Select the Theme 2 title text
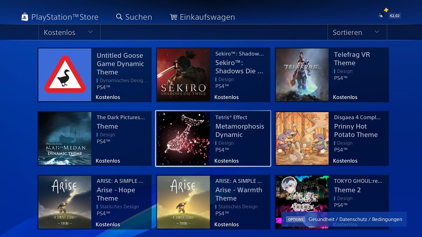The height and width of the screenshot is (237, 422). point(347,190)
